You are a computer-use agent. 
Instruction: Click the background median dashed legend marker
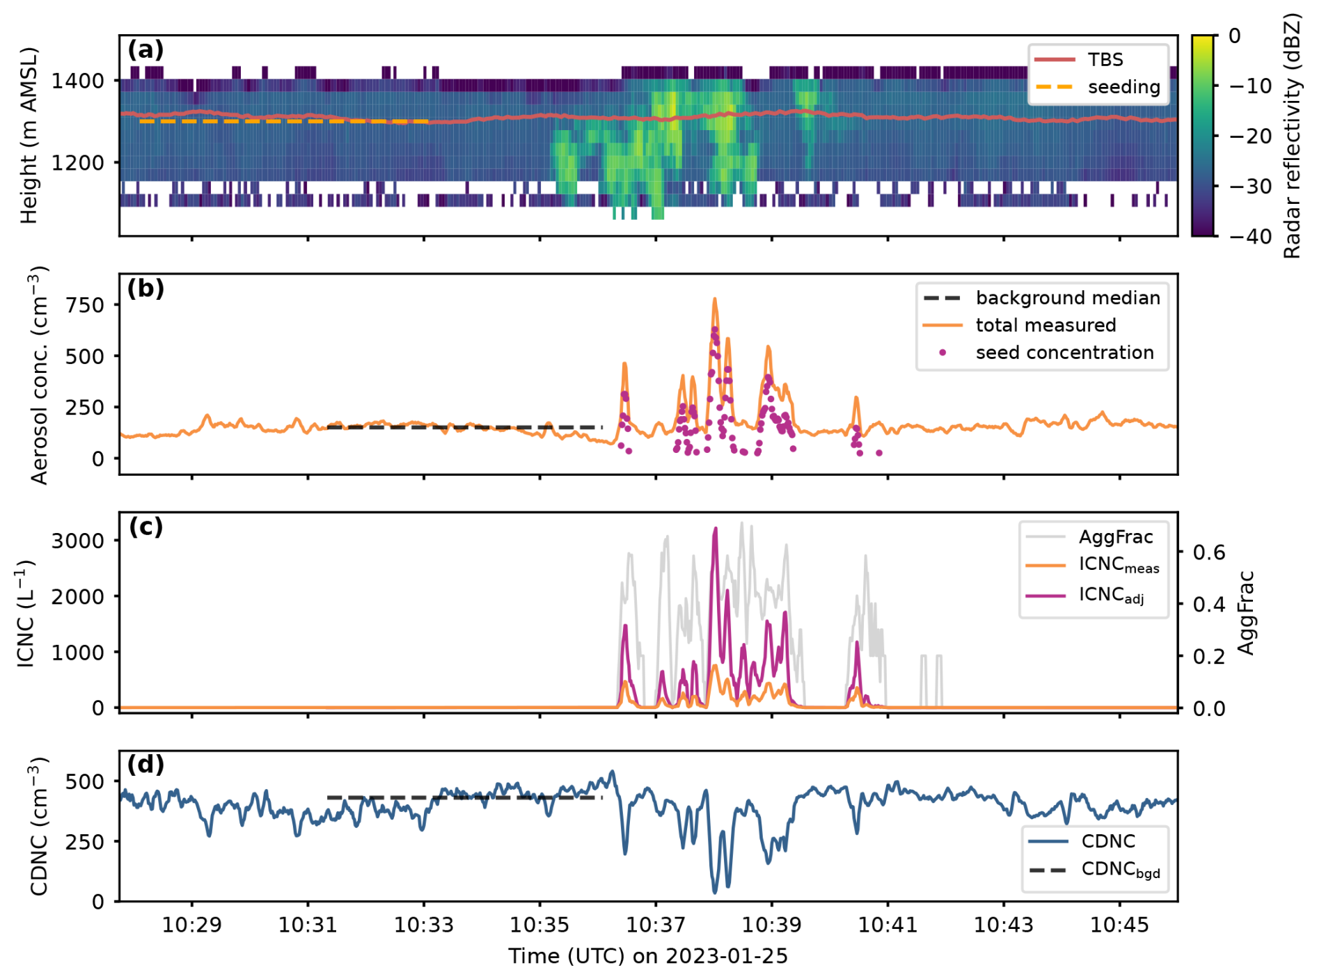click(x=942, y=299)
